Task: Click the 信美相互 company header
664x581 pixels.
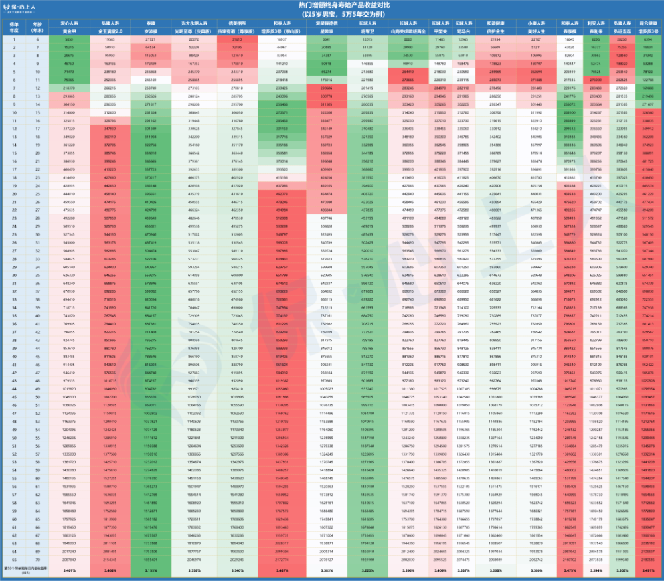Action: click(x=237, y=23)
